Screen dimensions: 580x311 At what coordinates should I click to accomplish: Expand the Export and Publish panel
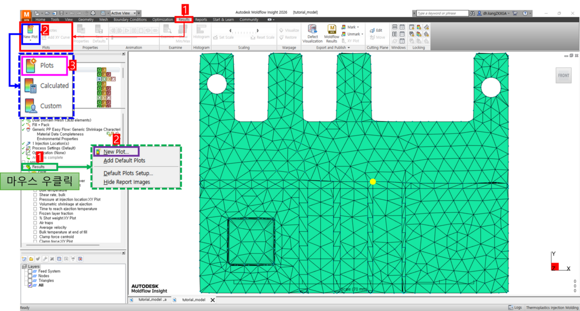point(332,48)
